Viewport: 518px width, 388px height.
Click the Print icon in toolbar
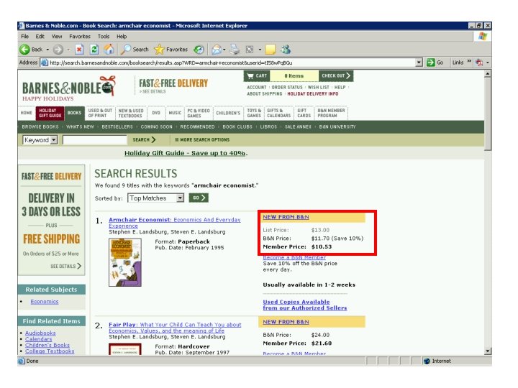pyautogui.click(x=235, y=50)
